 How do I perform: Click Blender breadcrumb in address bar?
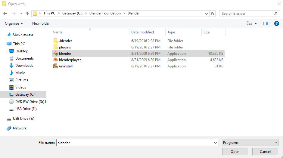pyautogui.click(x=134, y=13)
